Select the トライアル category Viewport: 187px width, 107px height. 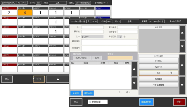click(159, 61)
